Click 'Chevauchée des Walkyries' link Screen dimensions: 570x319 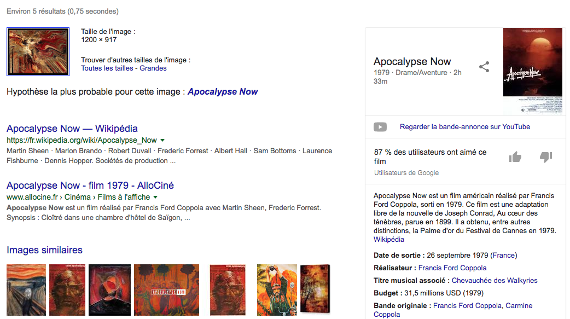click(x=495, y=281)
